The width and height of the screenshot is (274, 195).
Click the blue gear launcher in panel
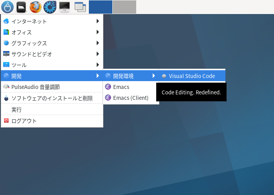pyautogui.click(x=50, y=7)
